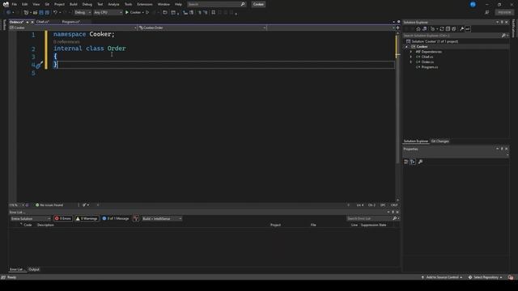Click the No issues found indicator
Image resolution: width=518 pixels, height=291 pixels.
pyautogui.click(x=49, y=205)
